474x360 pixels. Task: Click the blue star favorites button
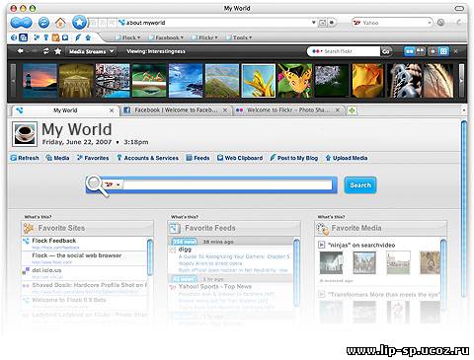click(x=79, y=23)
